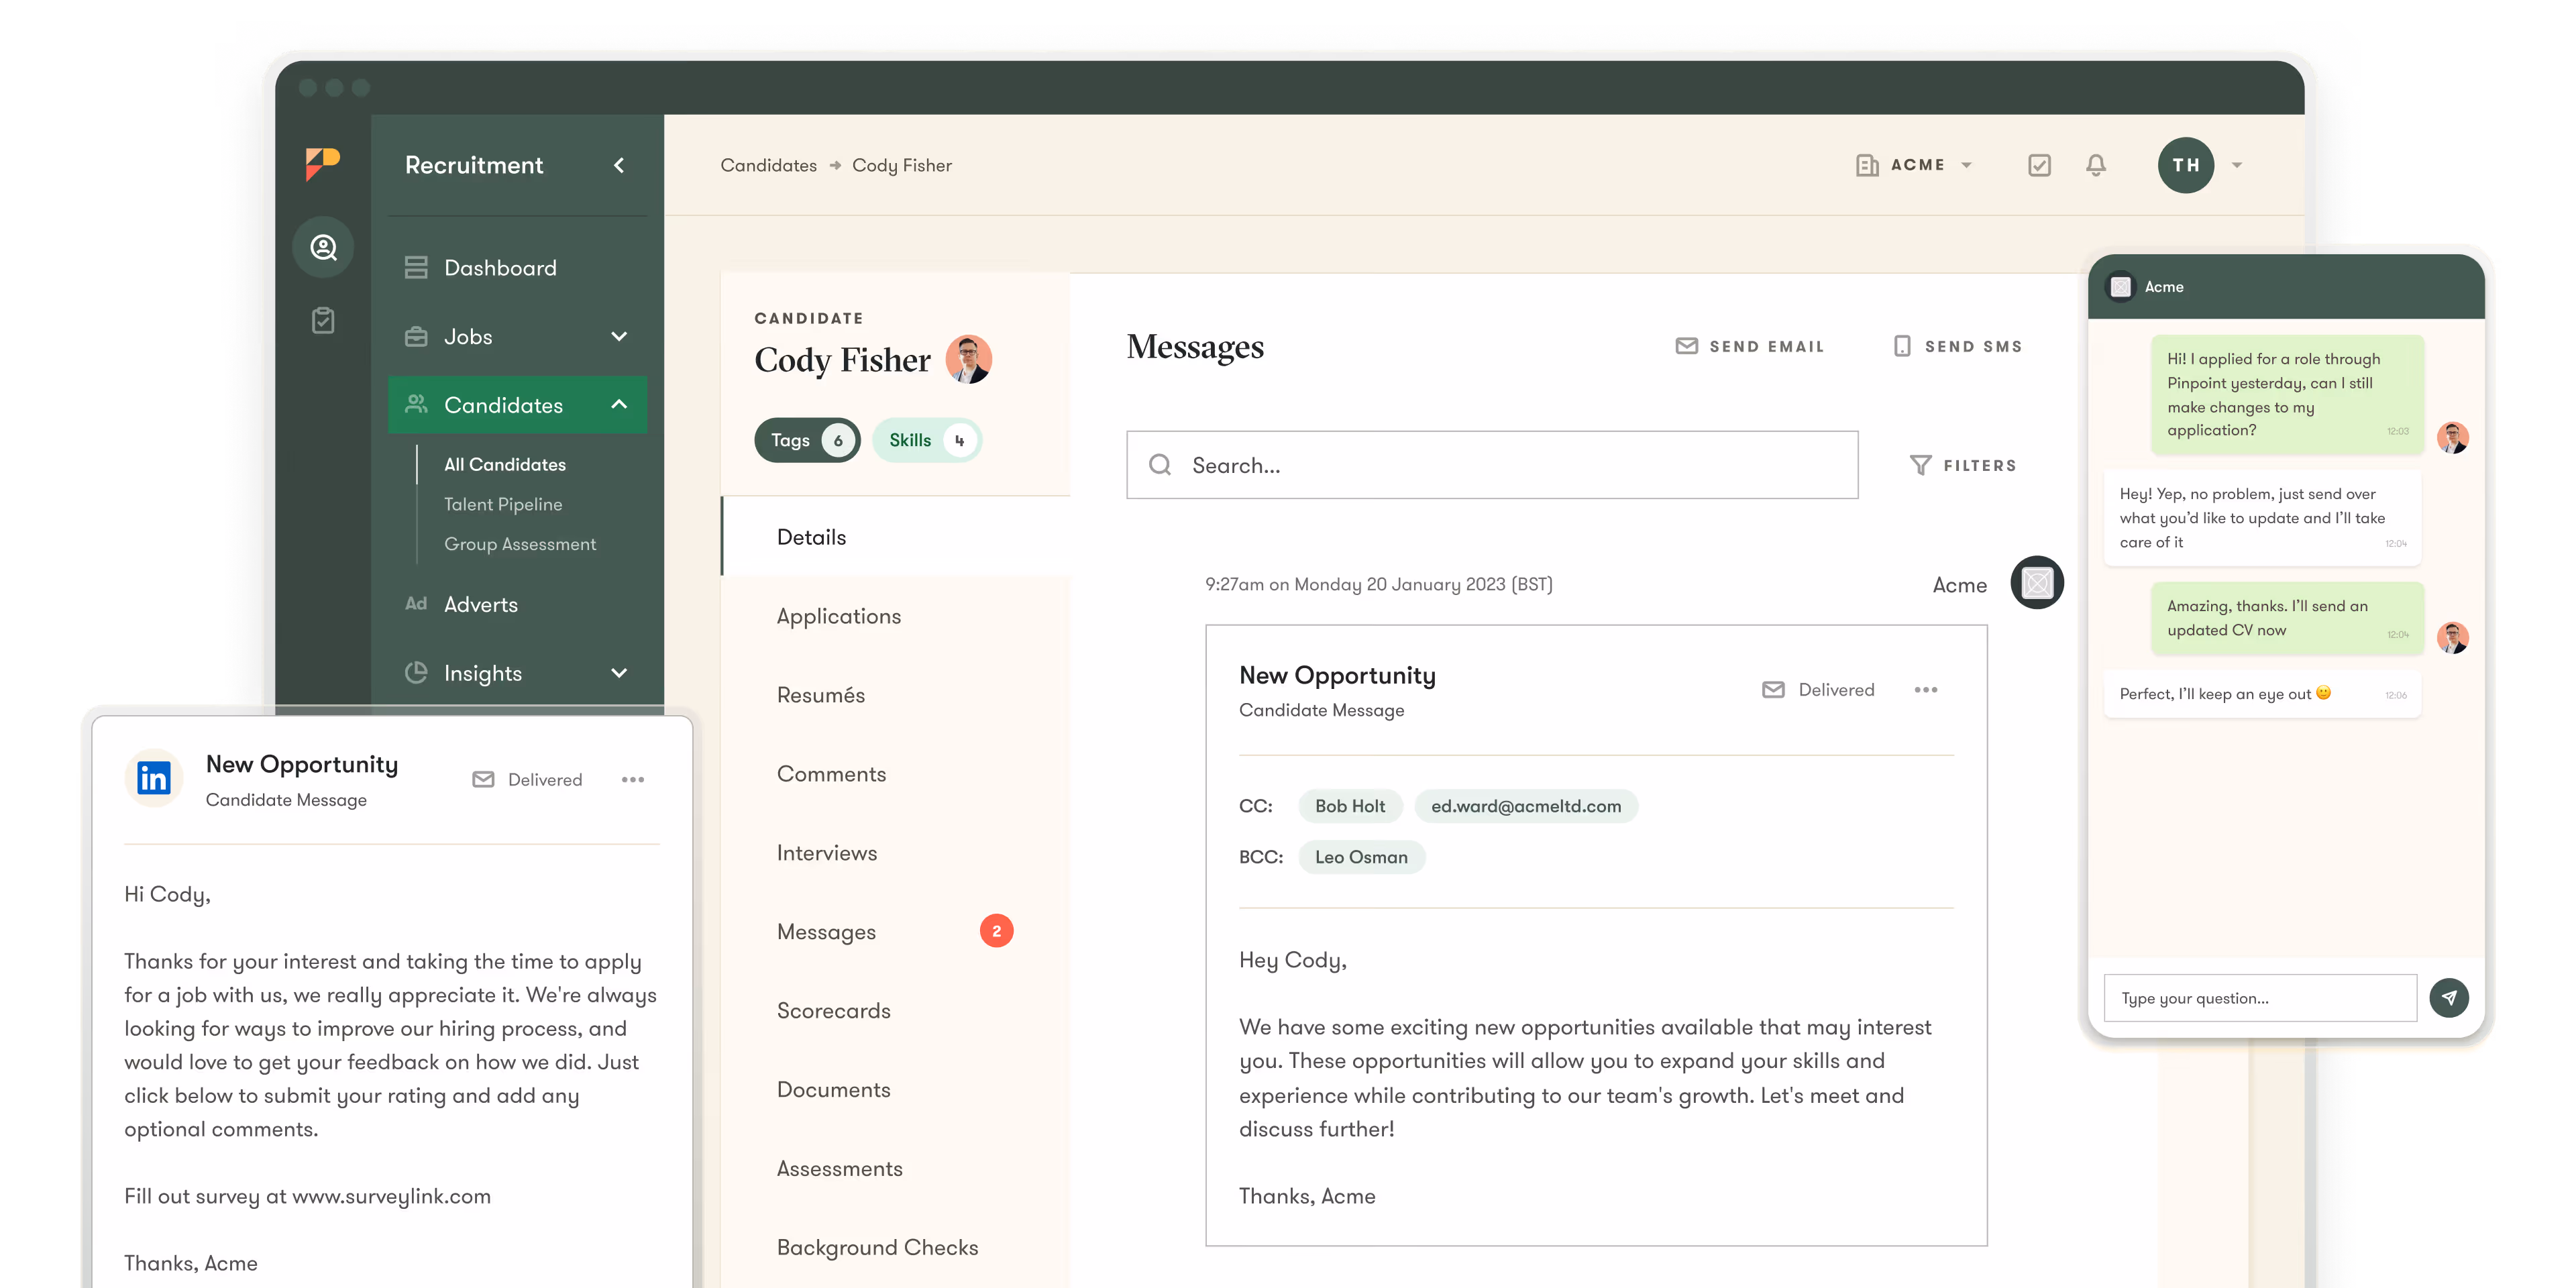Image resolution: width=2576 pixels, height=1288 pixels.
Task: Click candidate avatar beside updated CV message
Action: pyautogui.click(x=2452, y=637)
